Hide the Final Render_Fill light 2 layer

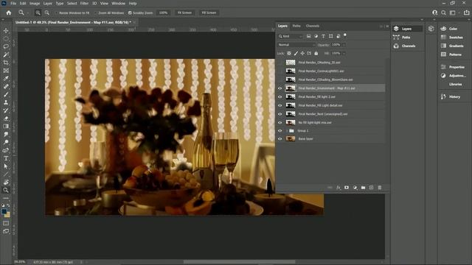coord(280,96)
